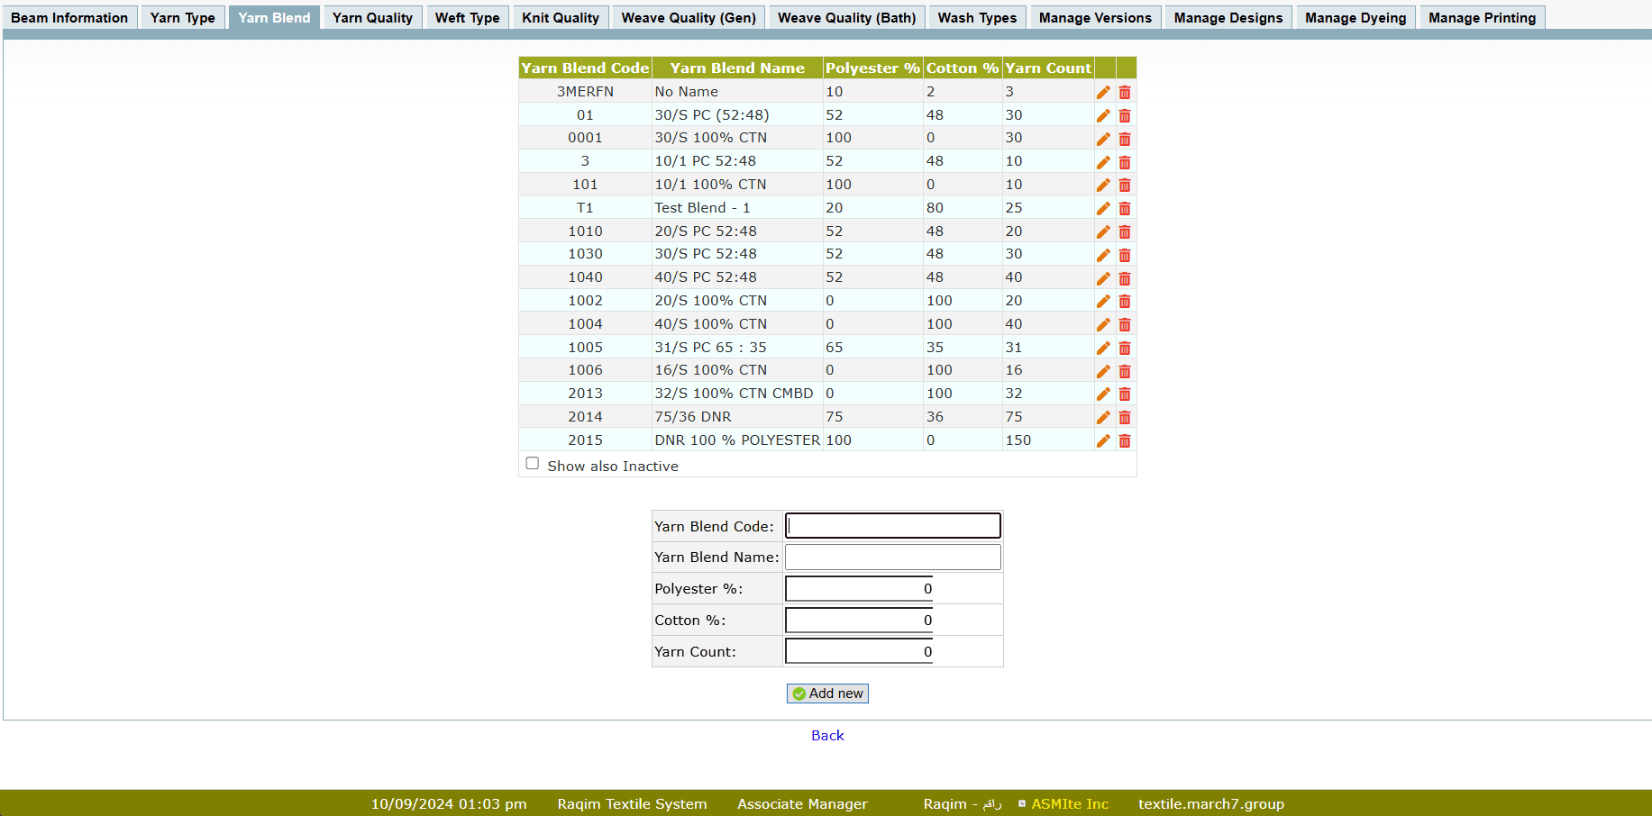
Task: Switch to the Yarn Quality tab
Action: 372,18
